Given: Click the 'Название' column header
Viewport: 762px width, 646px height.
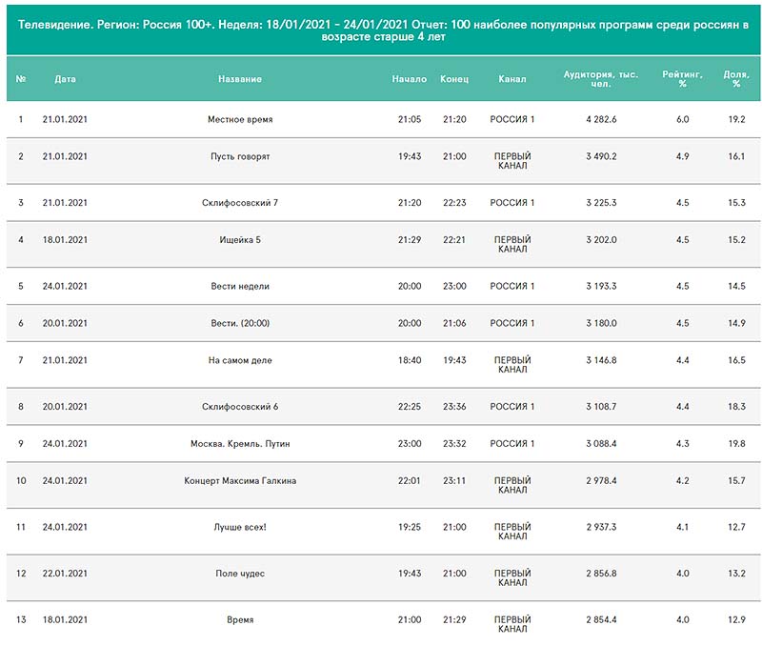Looking at the screenshot, I should 240,79.
